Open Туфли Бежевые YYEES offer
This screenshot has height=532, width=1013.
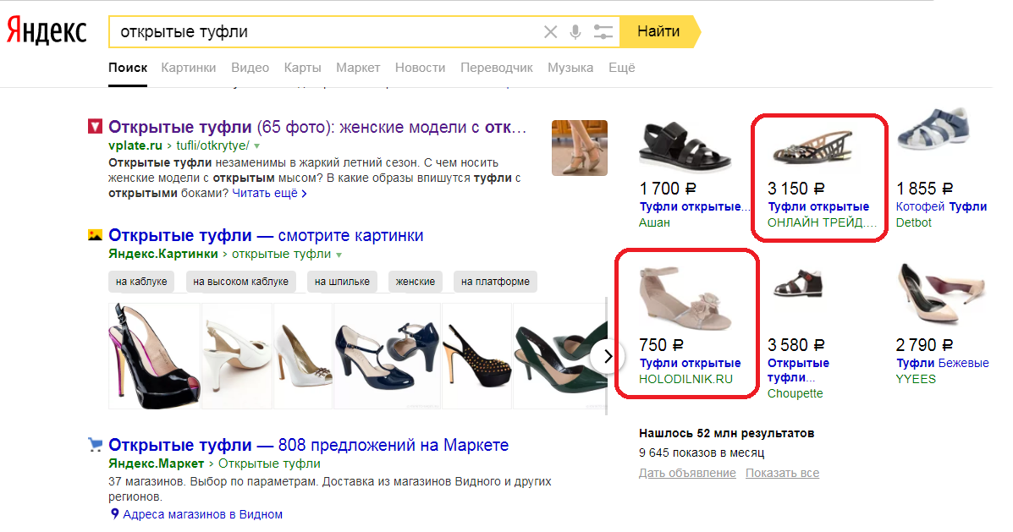tap(942, 364)
